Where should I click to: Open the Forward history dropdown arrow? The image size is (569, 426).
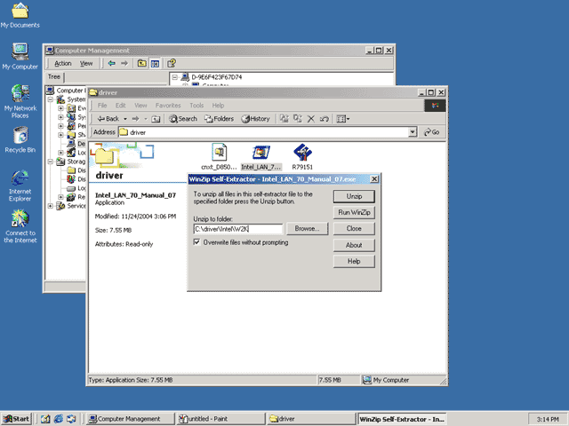(145, 119)
